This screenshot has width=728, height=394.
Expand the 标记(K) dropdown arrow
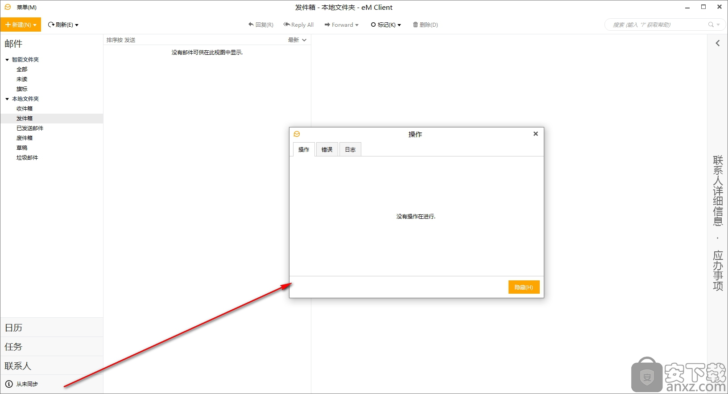[399, 25]
